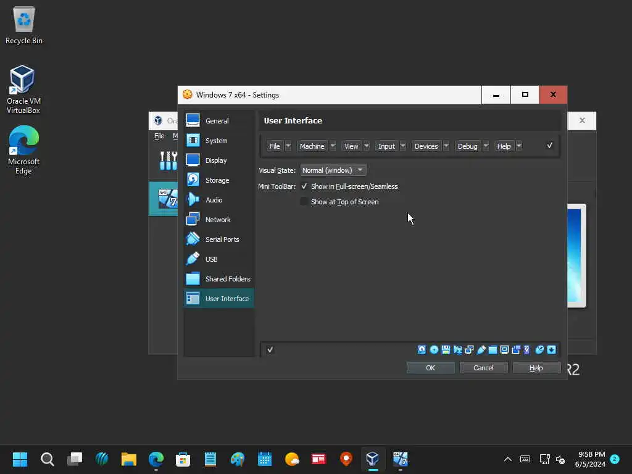Screen dimensions: 632x474
Task: Click the network status bar indicator
Action: coord(469,349)
